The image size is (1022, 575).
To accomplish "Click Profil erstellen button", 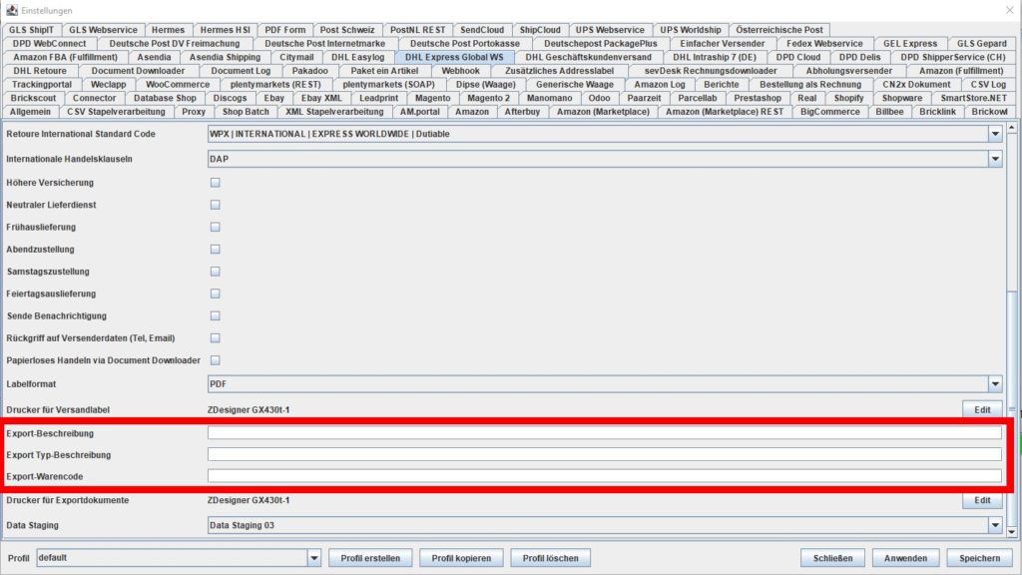I will coord(370,558).
